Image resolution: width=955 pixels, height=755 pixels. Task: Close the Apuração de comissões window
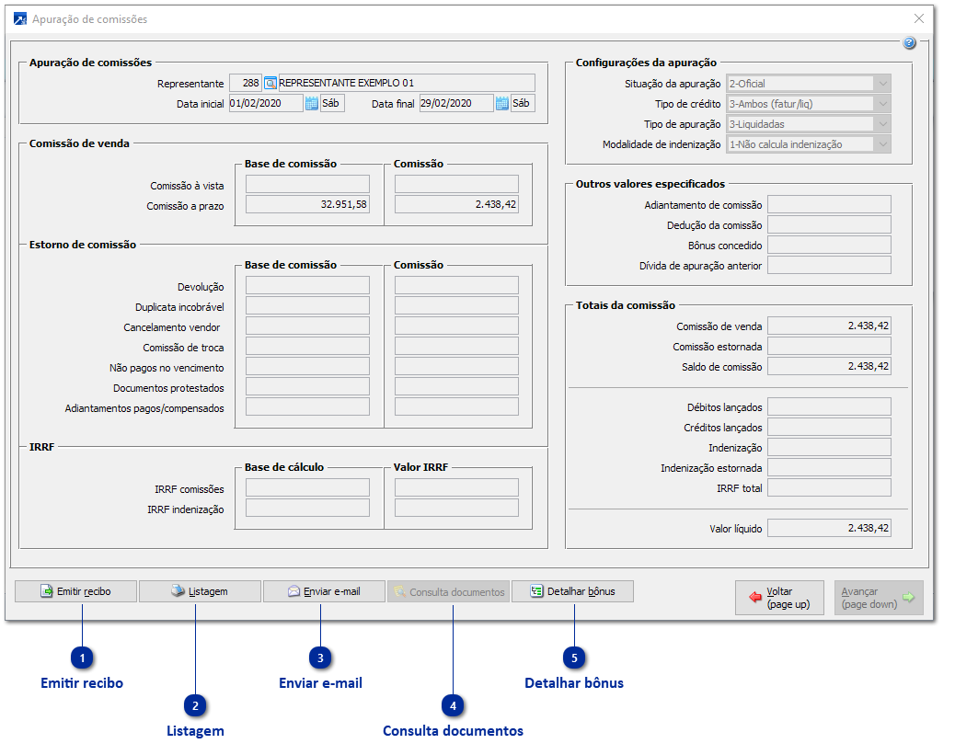918,18
